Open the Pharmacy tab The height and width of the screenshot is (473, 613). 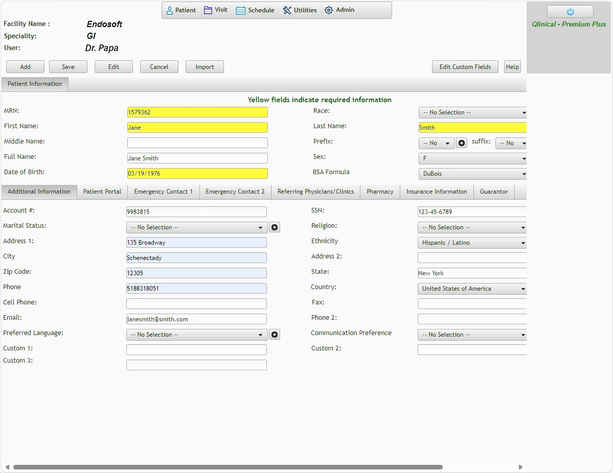(379, 192)
